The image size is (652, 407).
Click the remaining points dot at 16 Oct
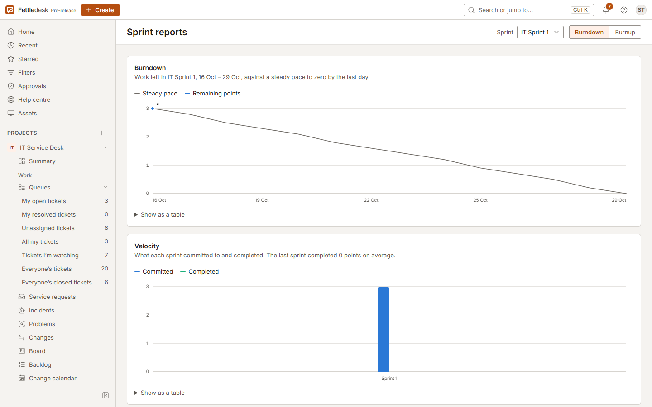coord(153,109)
